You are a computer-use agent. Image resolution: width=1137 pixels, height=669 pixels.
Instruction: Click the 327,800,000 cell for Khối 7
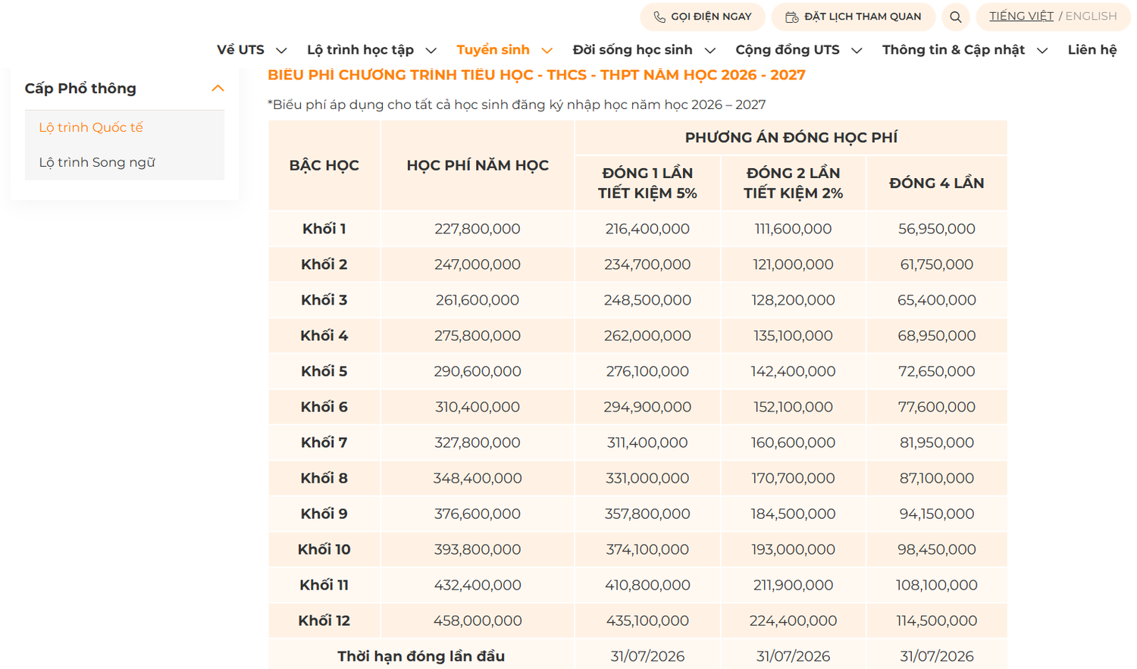tap(478, 442)
